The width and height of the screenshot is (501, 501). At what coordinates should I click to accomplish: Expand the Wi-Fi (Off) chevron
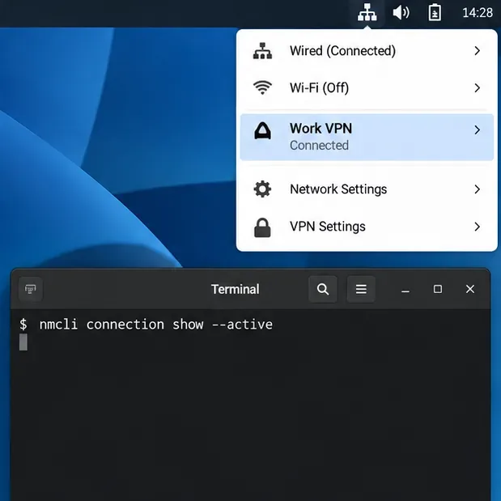pos(477,88)
